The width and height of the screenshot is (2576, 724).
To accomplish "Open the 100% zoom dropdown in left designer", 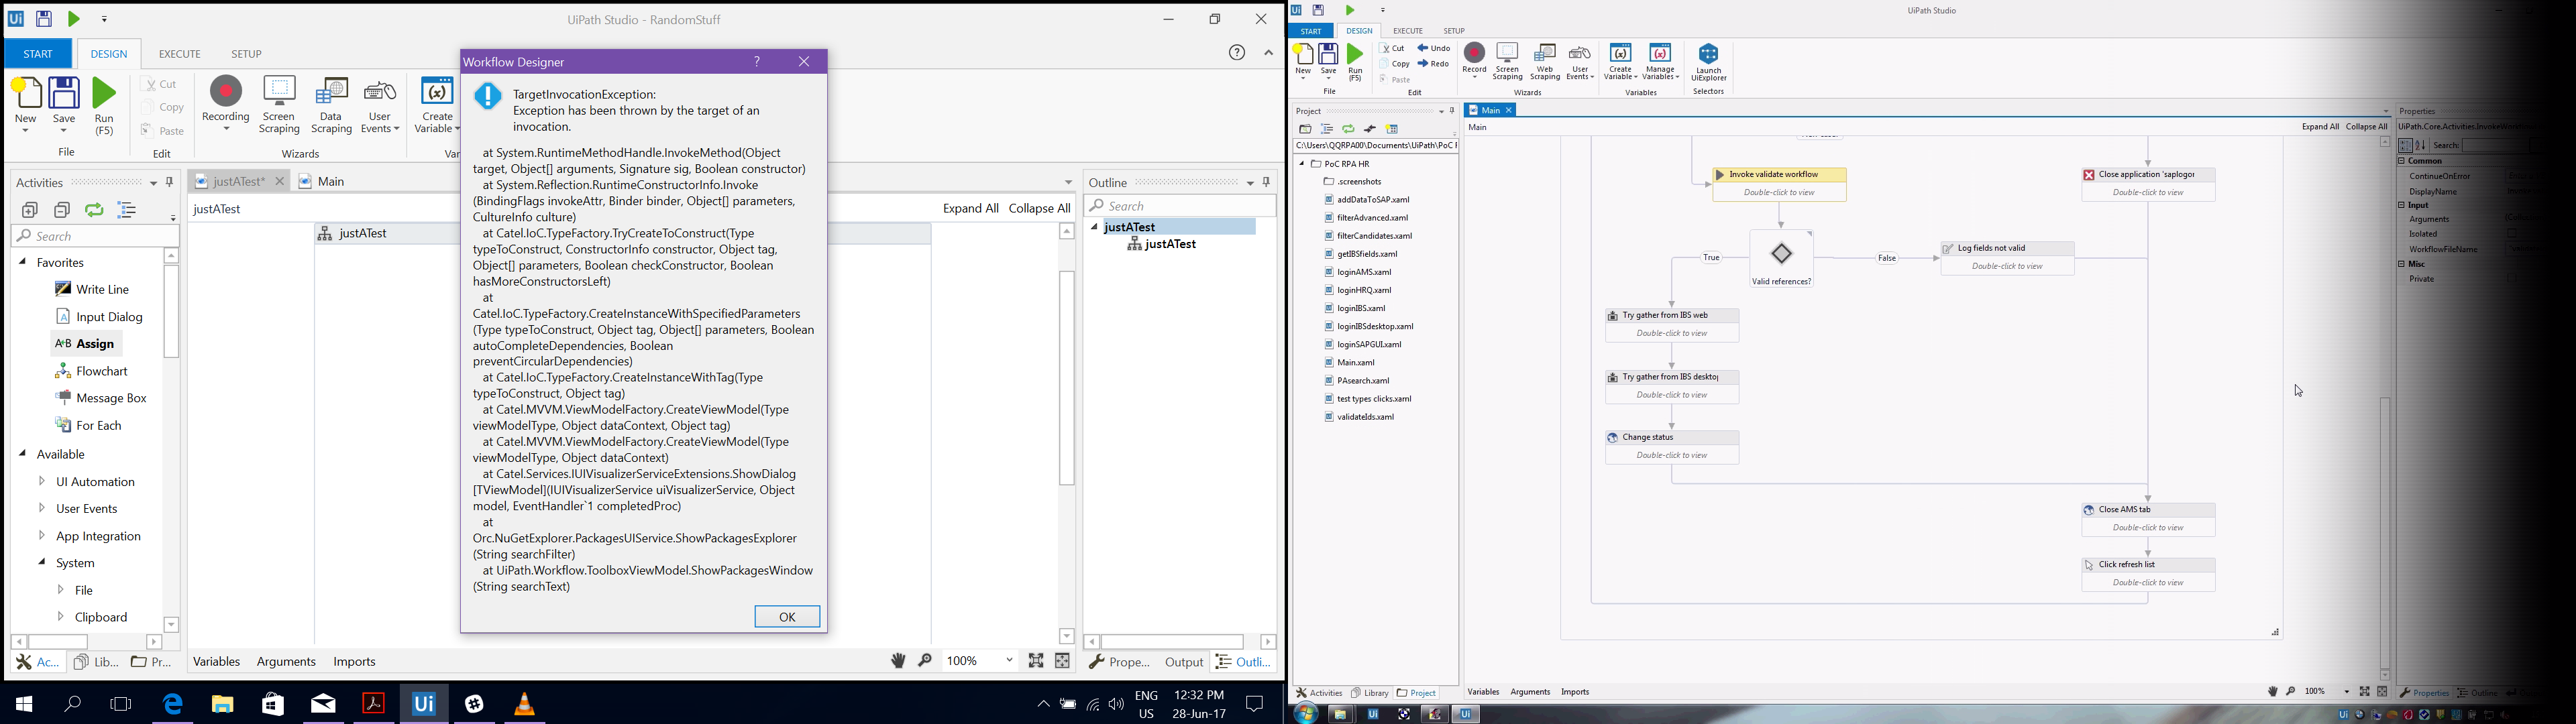I will point(1009,661).
